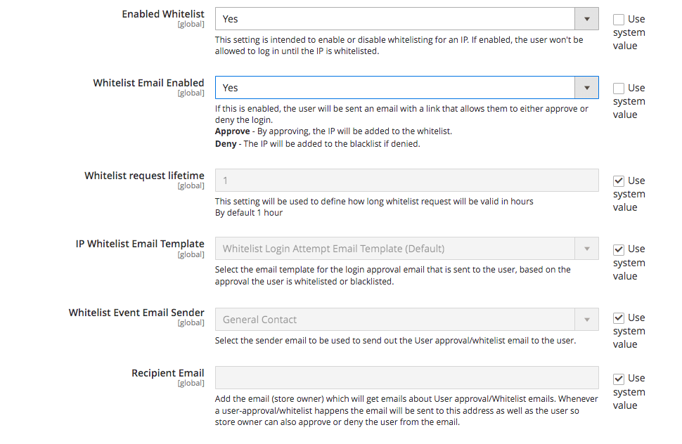Uncheck system value for Whitelist Event Email Sender
682x444 pixels.
coord(619,318)
